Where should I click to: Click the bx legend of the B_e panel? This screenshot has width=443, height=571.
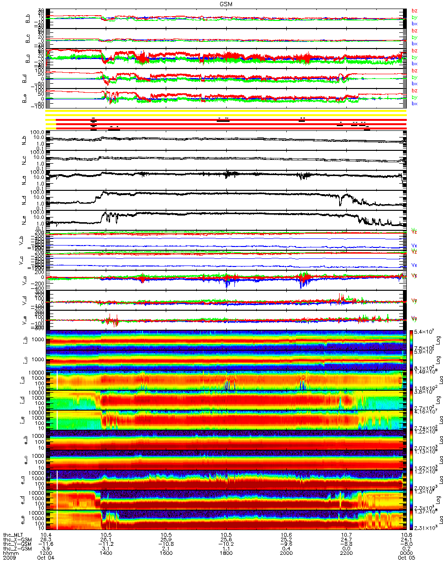point(414,103)
